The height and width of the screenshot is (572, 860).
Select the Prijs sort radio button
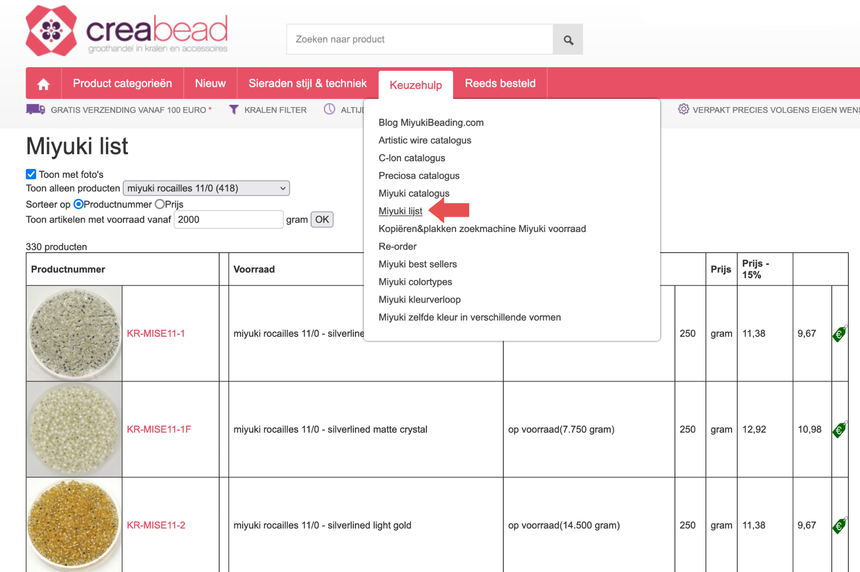coord(160,204)
